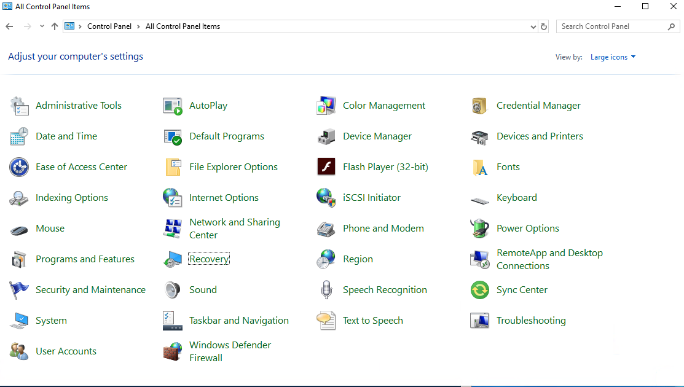The height and width of the screenshot is (387, 684).
Task: Open the Ease of Access Center icon
Action: (x=19, y=167)
